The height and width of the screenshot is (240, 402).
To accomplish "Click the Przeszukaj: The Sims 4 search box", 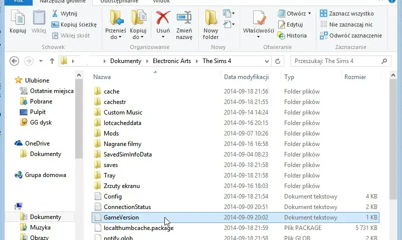I will click(x=341, y=61).
